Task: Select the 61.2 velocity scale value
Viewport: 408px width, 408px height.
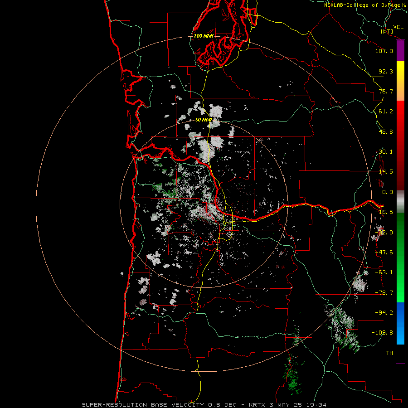Action: pyautogui.click(x=386, y=112)
